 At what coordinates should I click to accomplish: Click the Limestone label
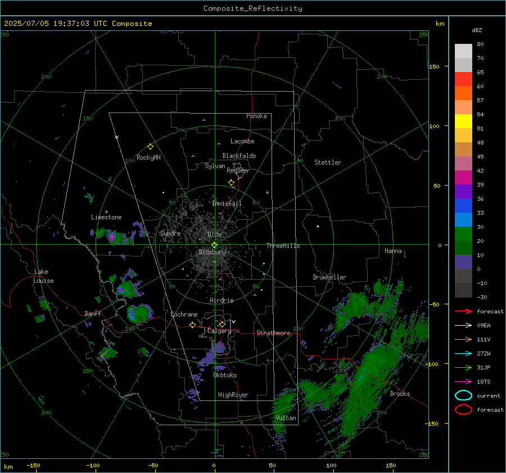tap(106, 217)
